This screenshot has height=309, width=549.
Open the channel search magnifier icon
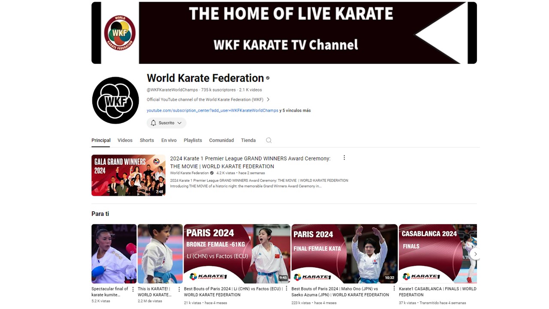tap(268, 140)
